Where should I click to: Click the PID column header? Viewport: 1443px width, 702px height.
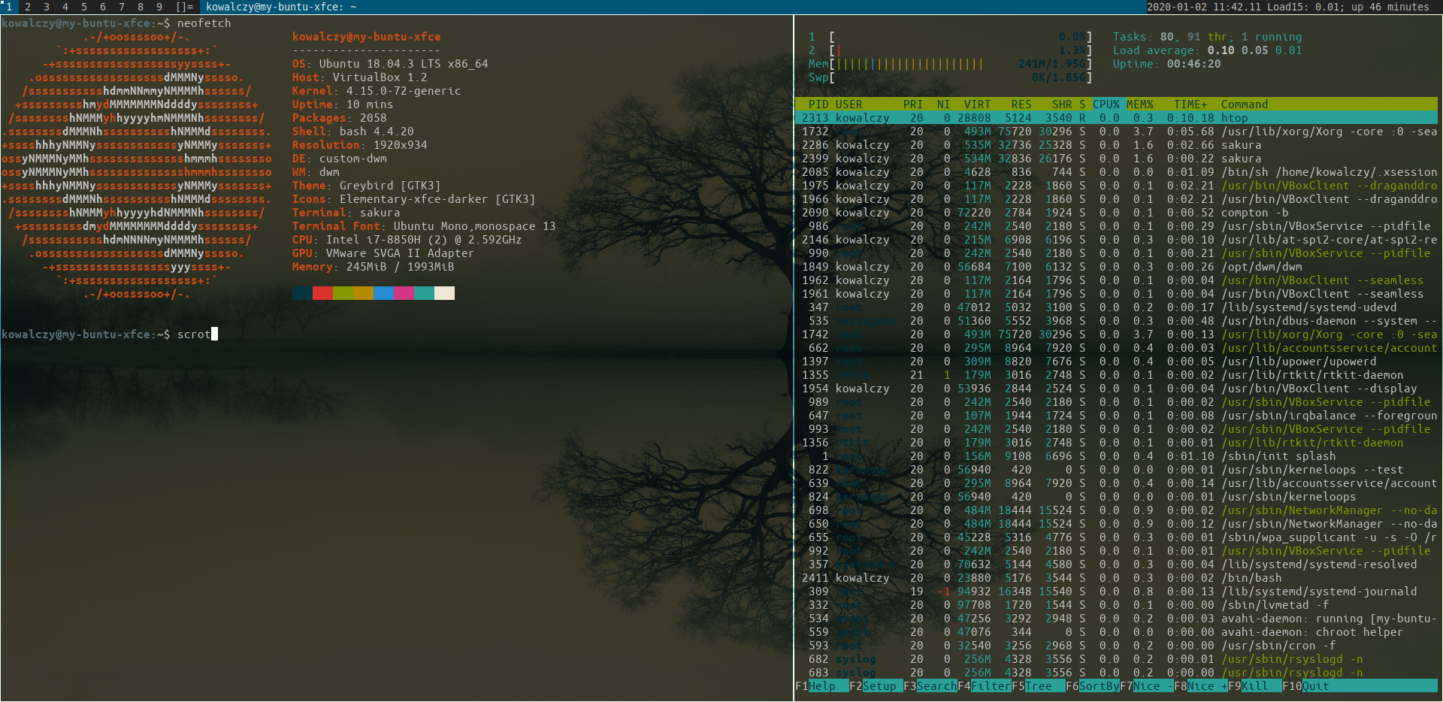coord(818,104)
